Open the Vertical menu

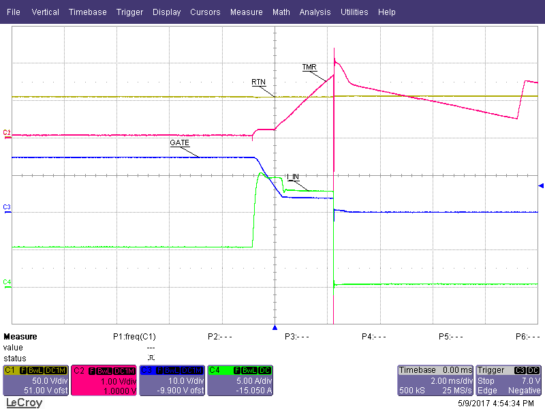point(46,12)
